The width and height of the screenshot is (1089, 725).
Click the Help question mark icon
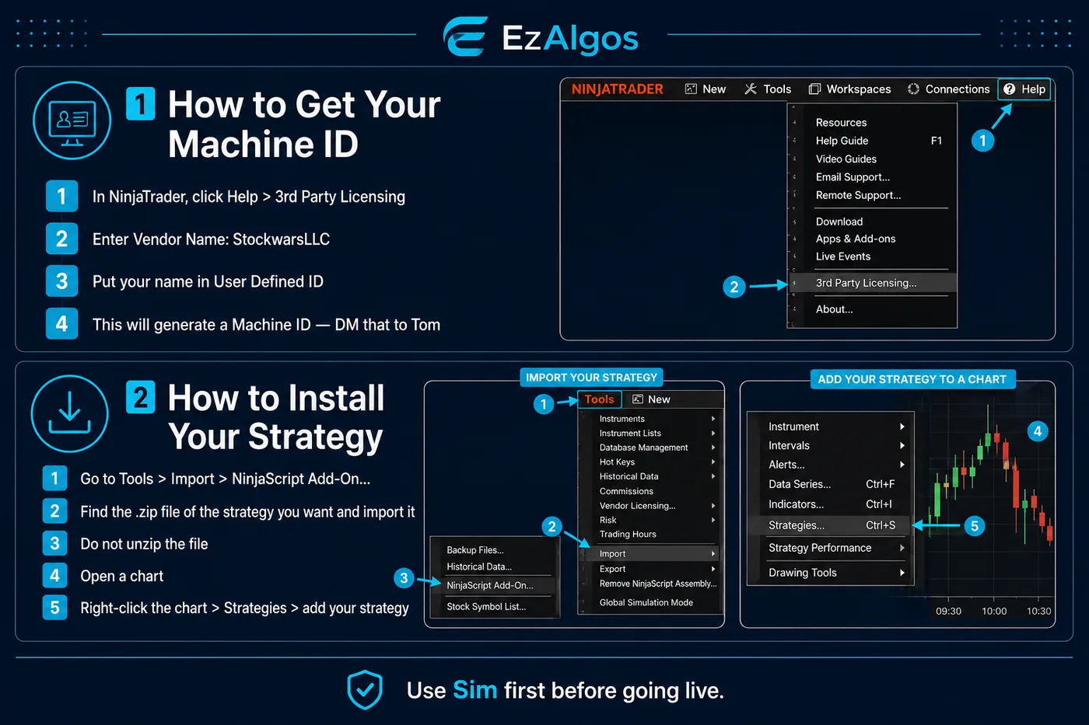pyautogui.click(x=1010, y=89)
